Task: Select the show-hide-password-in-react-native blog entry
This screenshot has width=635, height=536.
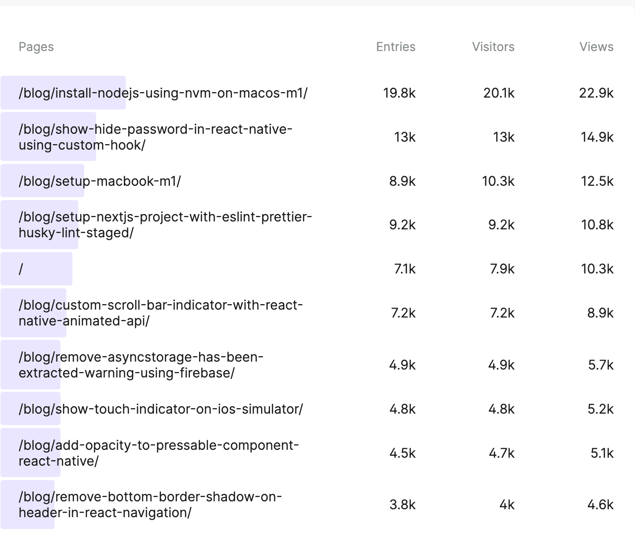Action: [x=155, y=137]
